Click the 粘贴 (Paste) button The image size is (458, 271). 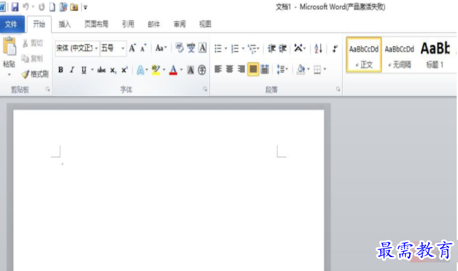(9, 56)
